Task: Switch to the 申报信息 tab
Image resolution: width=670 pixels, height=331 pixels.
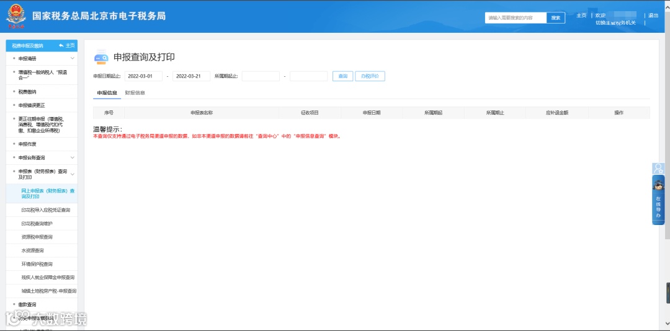Action: point(107,93)
